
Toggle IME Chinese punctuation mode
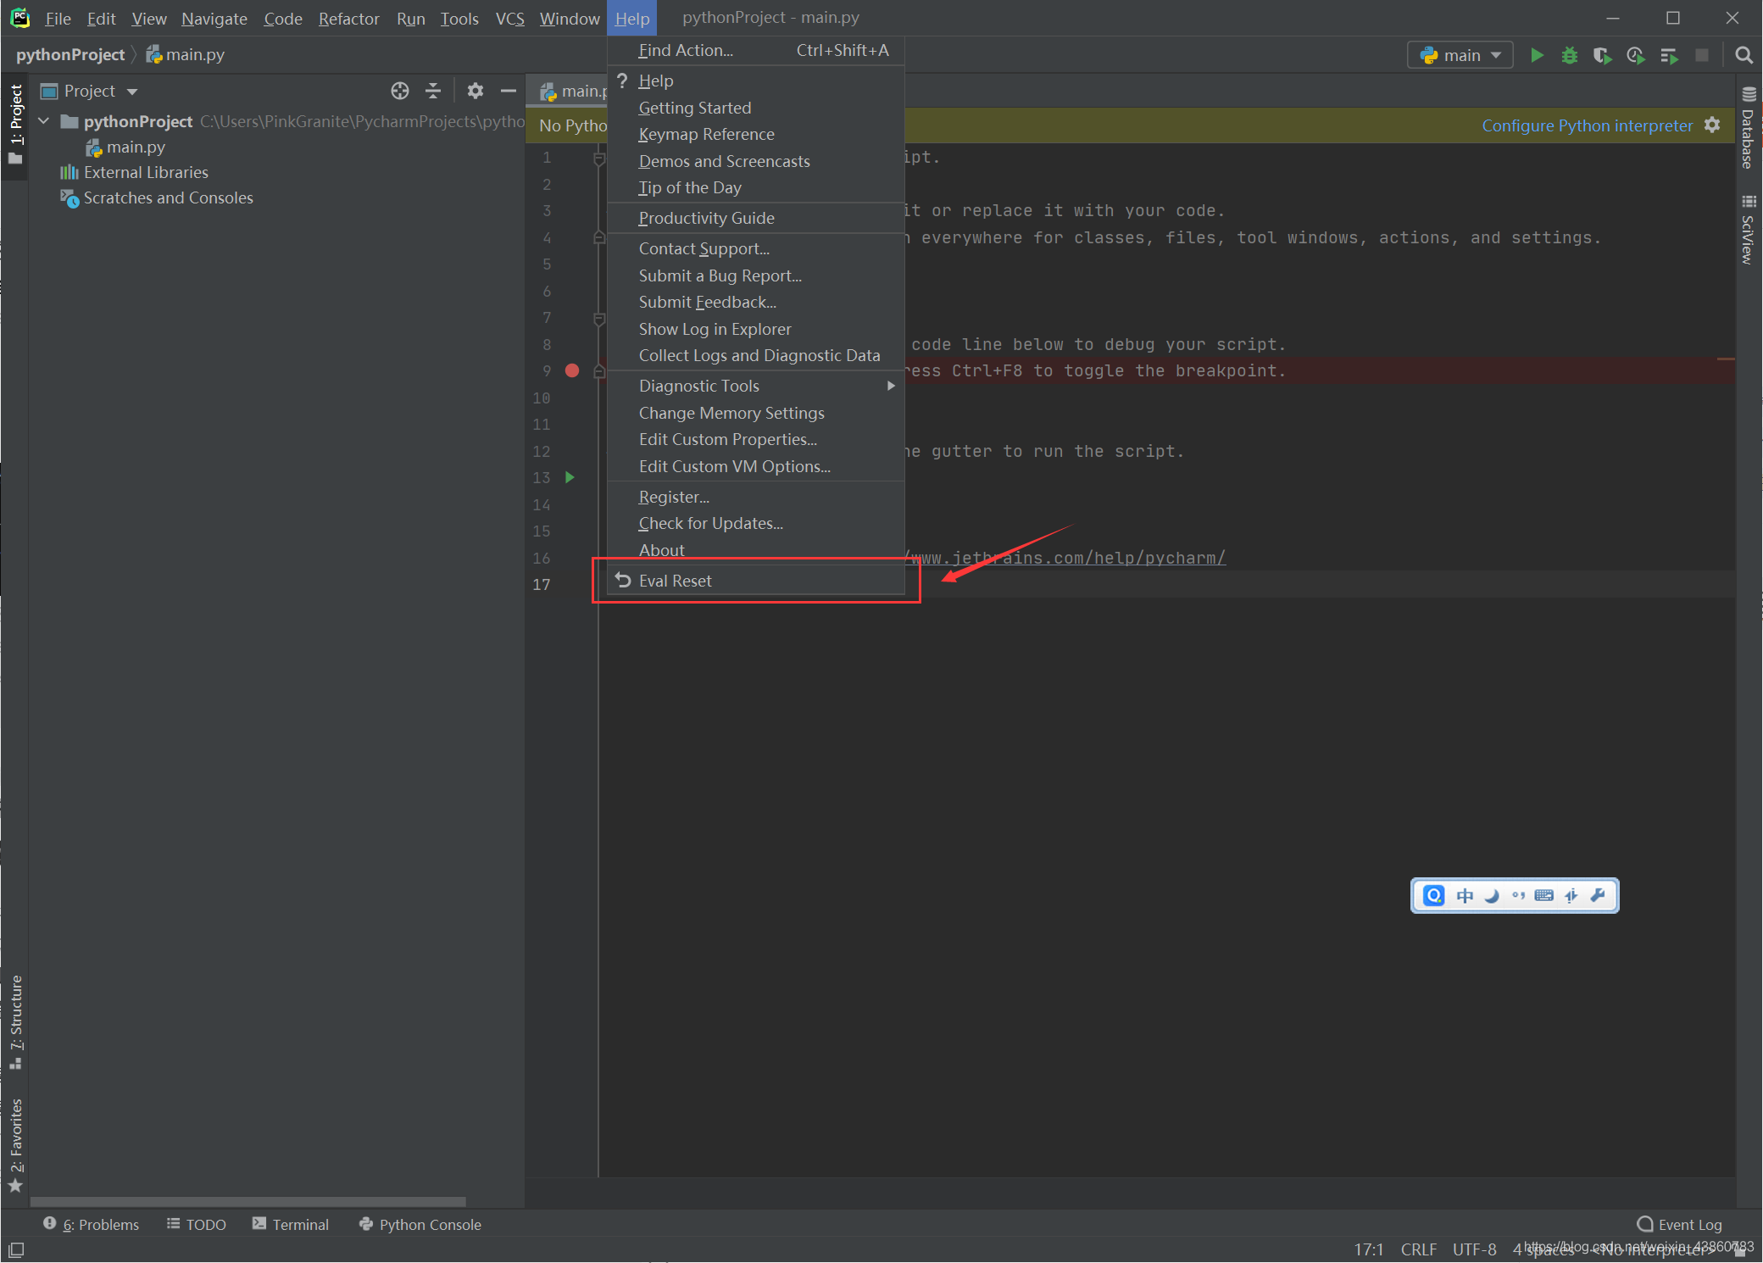coord(1518,895)
